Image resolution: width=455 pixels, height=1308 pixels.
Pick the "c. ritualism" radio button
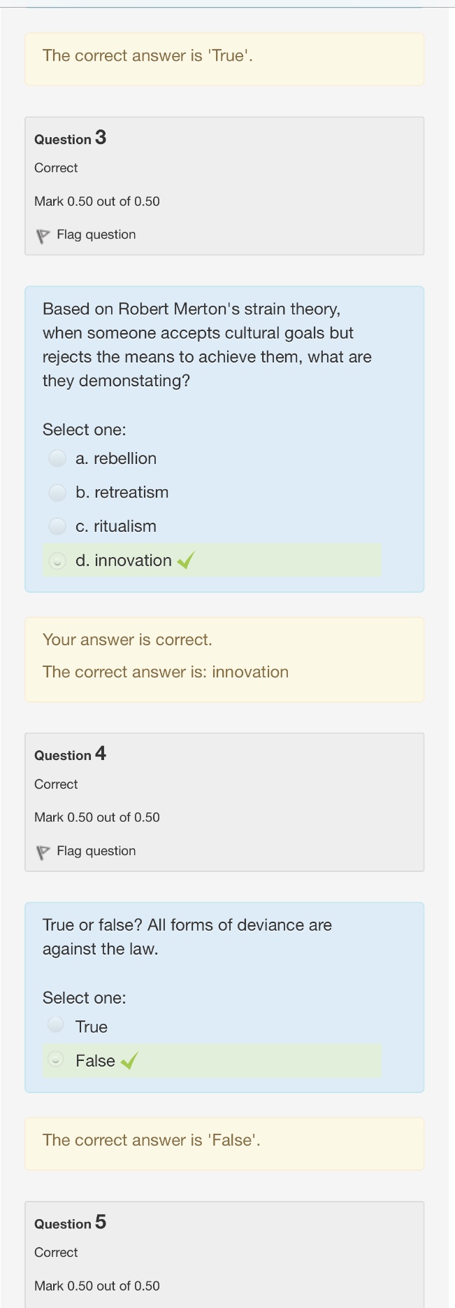(57, 526)
